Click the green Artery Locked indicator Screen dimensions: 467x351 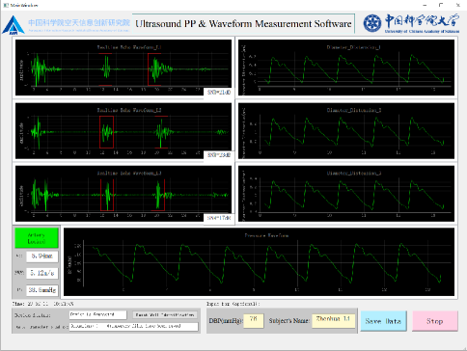[x=37, y=238]
